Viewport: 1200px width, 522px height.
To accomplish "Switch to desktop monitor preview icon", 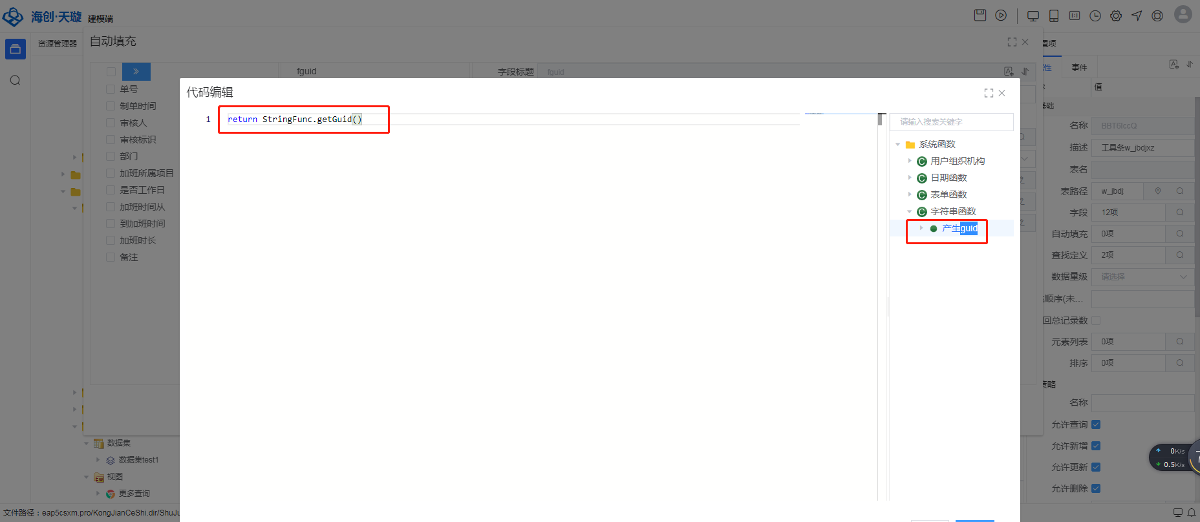I will [1033, 16].
